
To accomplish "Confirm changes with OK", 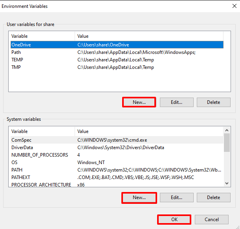I will [x=174, y=220].
